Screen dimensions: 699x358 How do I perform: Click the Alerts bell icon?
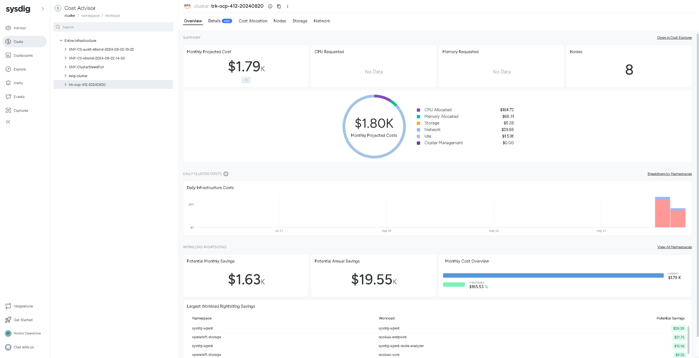[x=8, y=83]
